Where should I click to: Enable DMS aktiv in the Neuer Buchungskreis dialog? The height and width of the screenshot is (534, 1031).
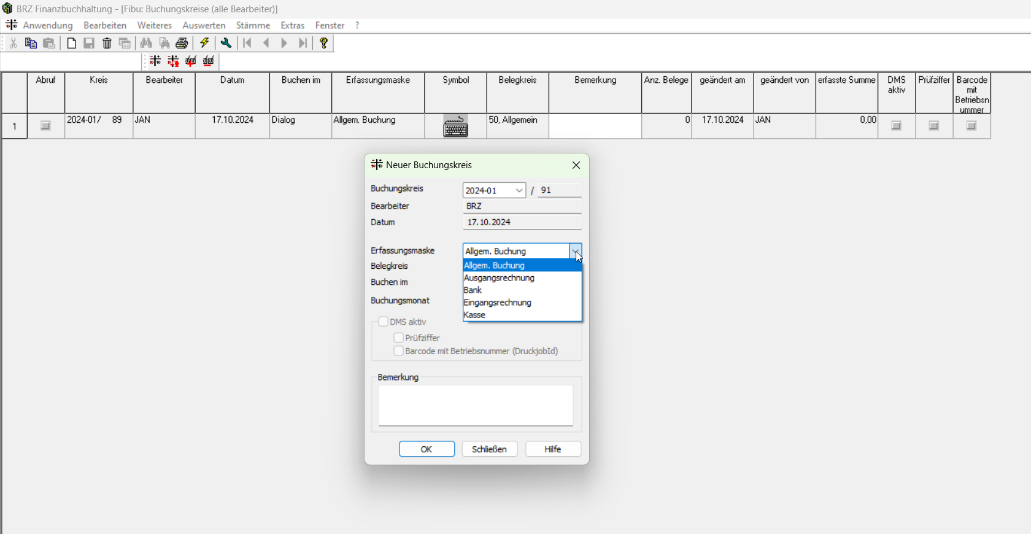click(x=383, y=322)
